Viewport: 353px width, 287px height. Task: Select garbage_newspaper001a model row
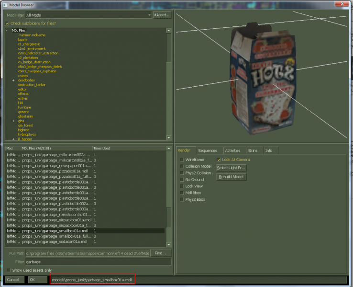coord(85,166)
